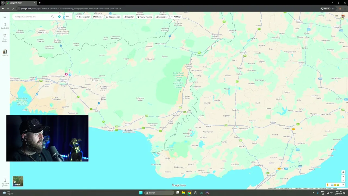Image resolution: width=348 pixels, height=196 pixels.
Task: Click the keyboard input tool icon
Action: [67, 16]
